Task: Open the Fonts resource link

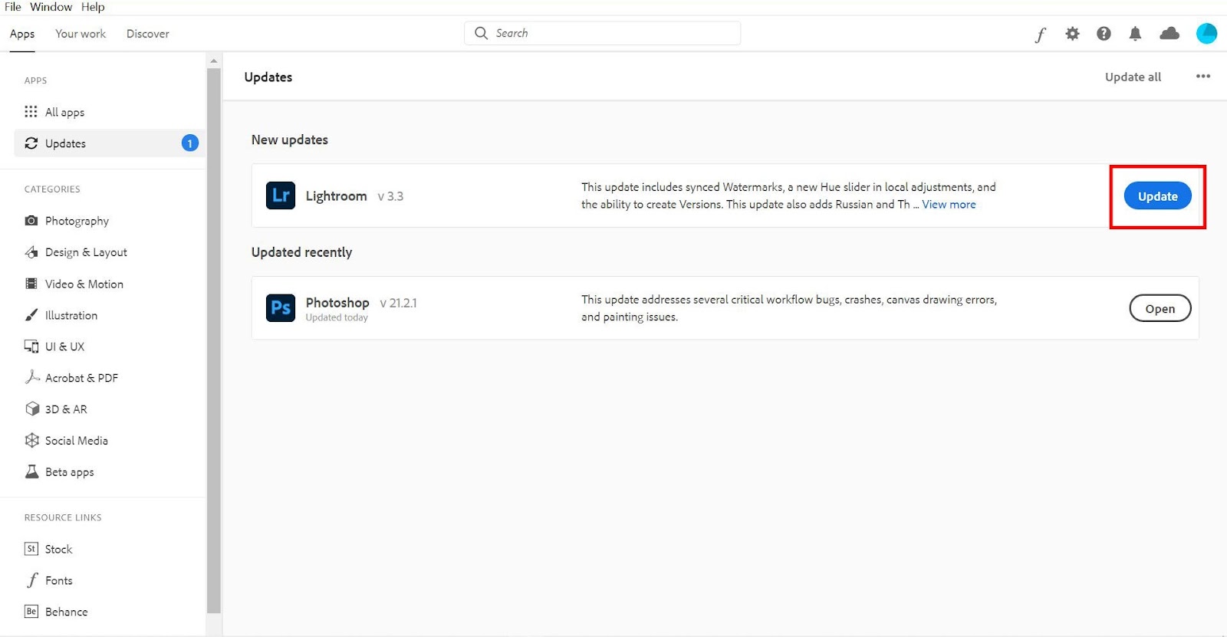Action: tap(59, 580)
